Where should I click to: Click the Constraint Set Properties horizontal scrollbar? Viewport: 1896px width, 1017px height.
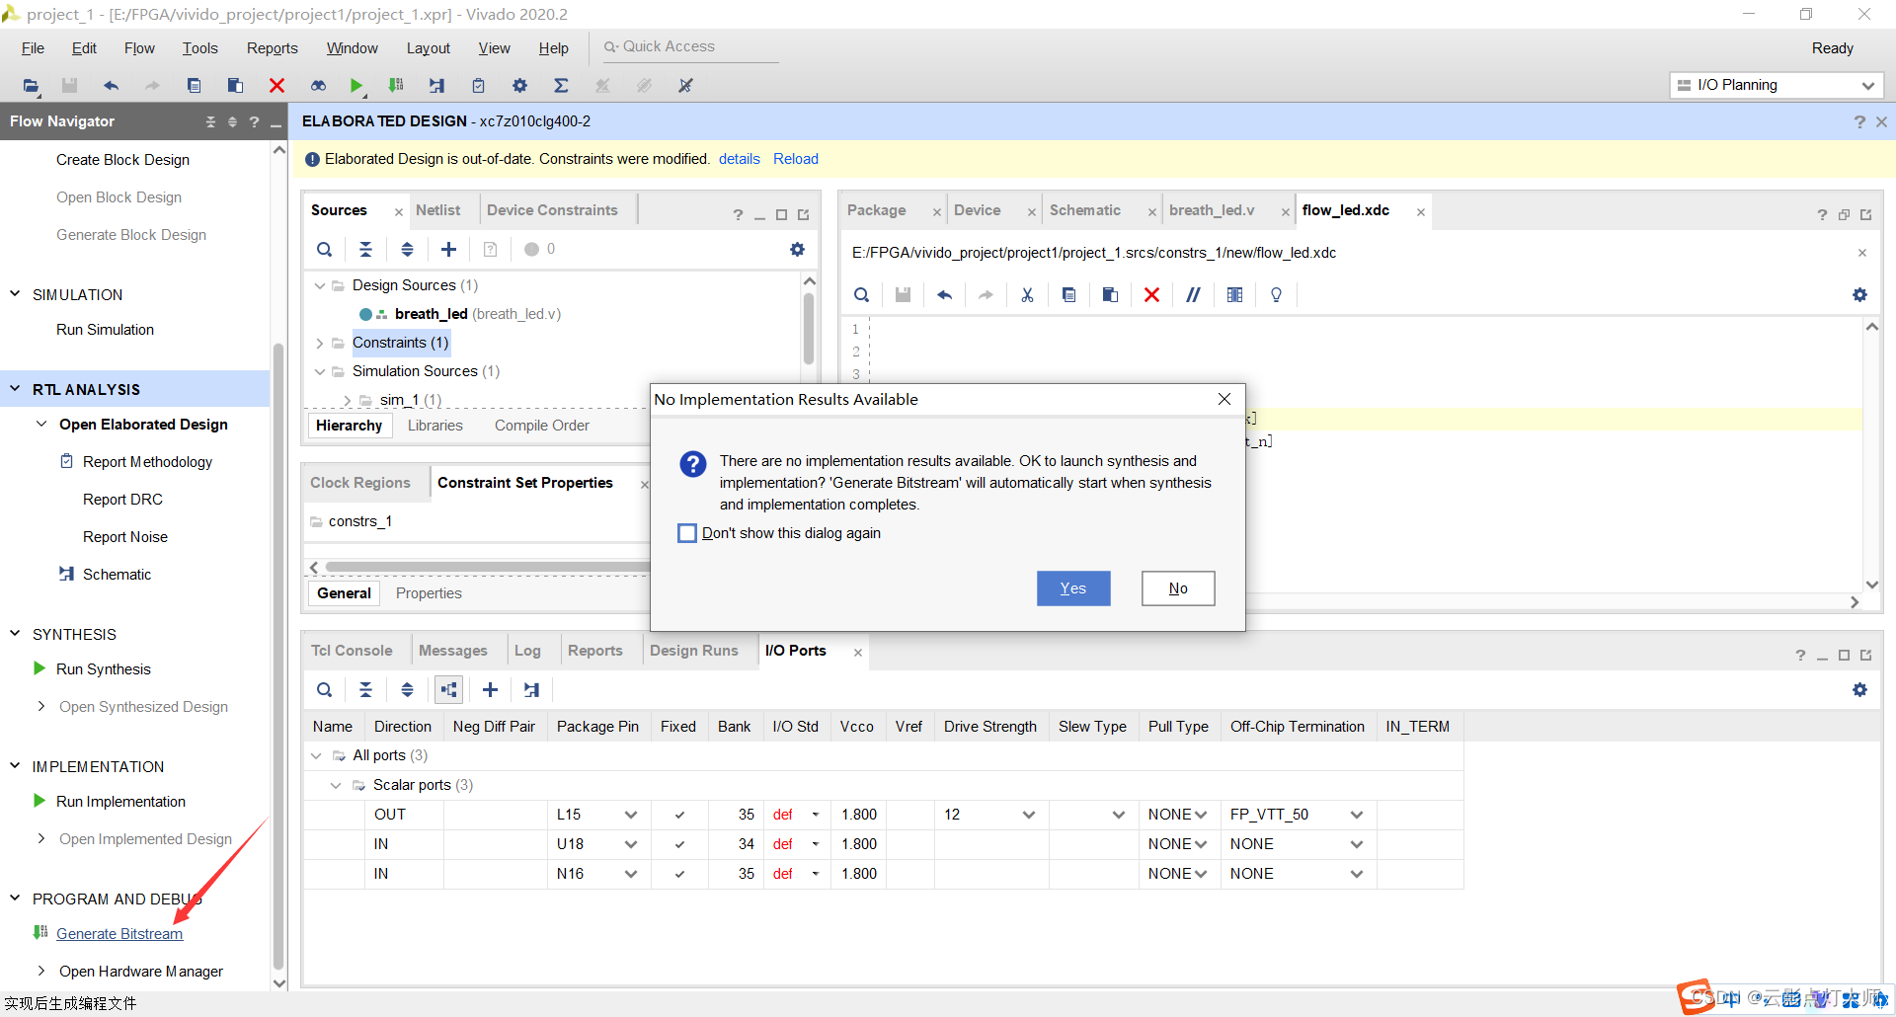489,567
